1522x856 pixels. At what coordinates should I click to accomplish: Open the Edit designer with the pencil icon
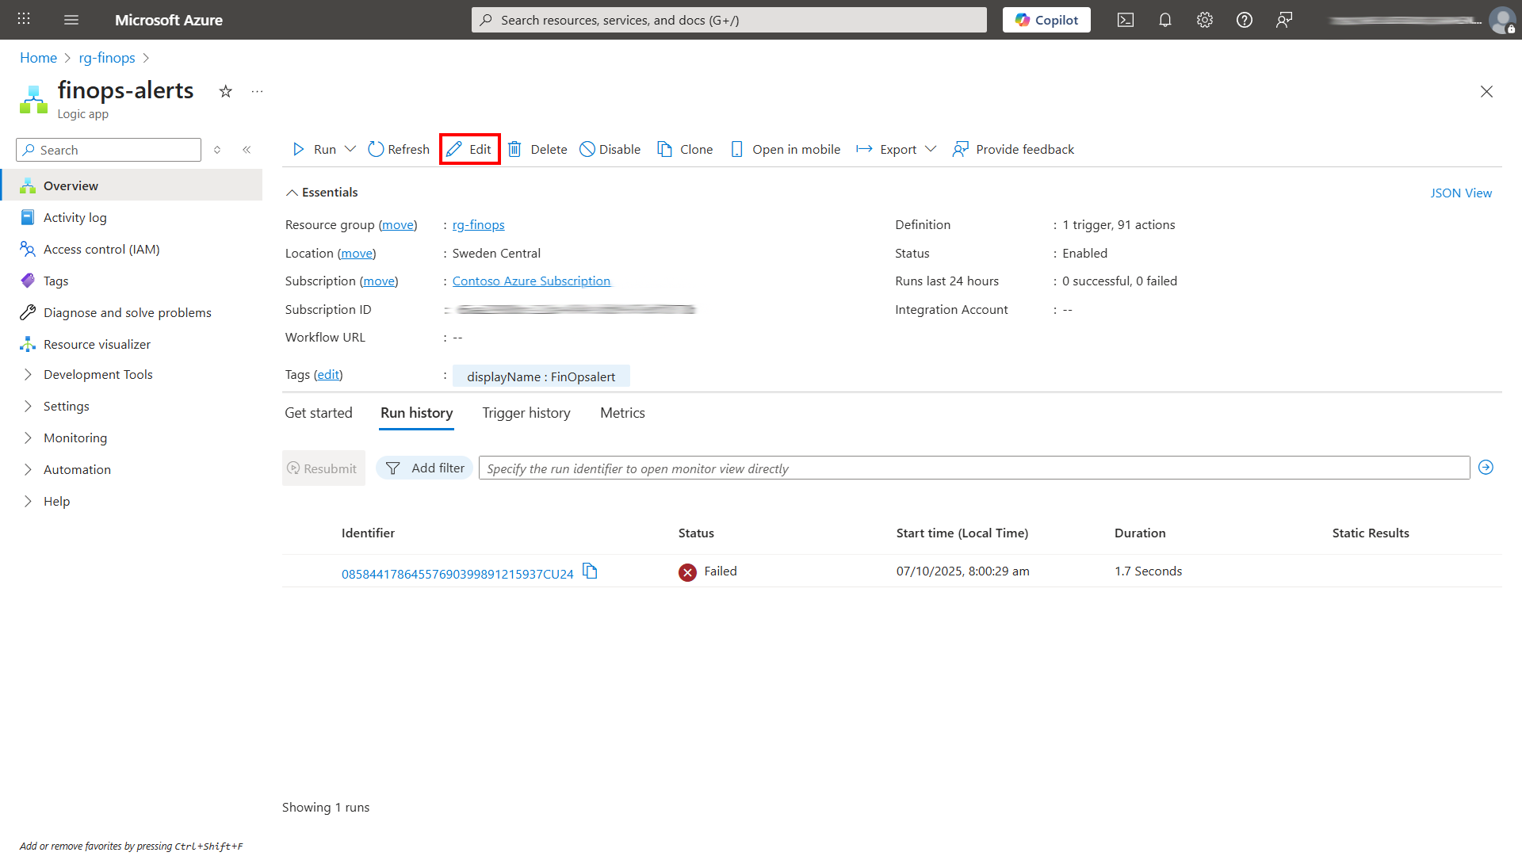click(x=469, y=149)
